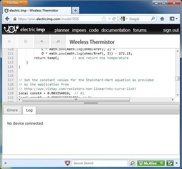The height and width of the screenshot is (169, 182).
Task: Click the electric imp devil logo
Action: pyautogui.click(x=11, y=29)
